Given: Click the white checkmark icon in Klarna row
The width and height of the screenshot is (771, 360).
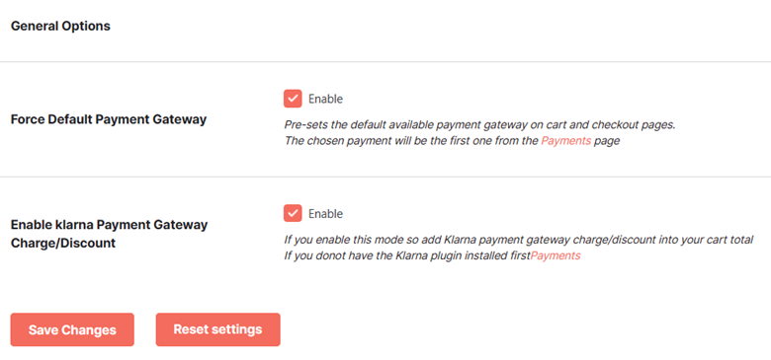Looking at the screenshot, I should (x=293, y=213).
